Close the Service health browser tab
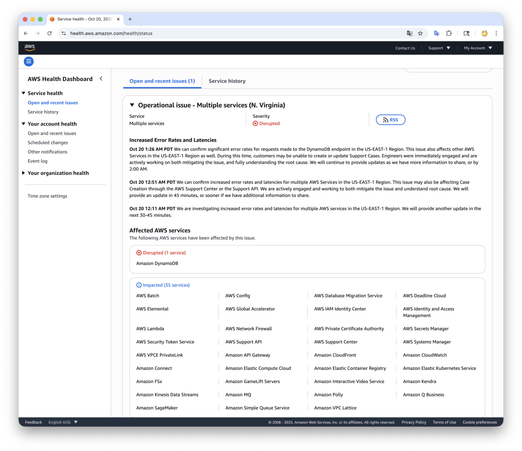522x451 pixels. coord(118,19)
